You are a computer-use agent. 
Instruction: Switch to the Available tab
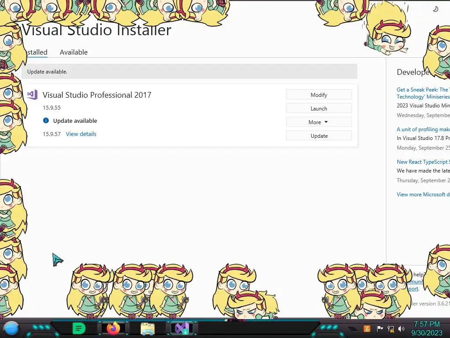[x=73, y=52]
